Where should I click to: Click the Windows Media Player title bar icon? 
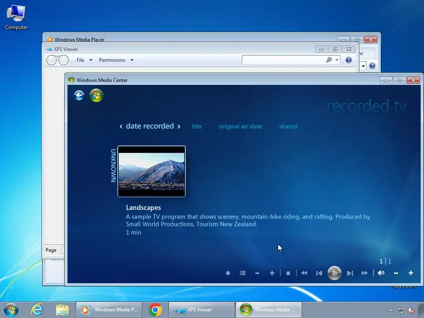[x=50, y=39]
